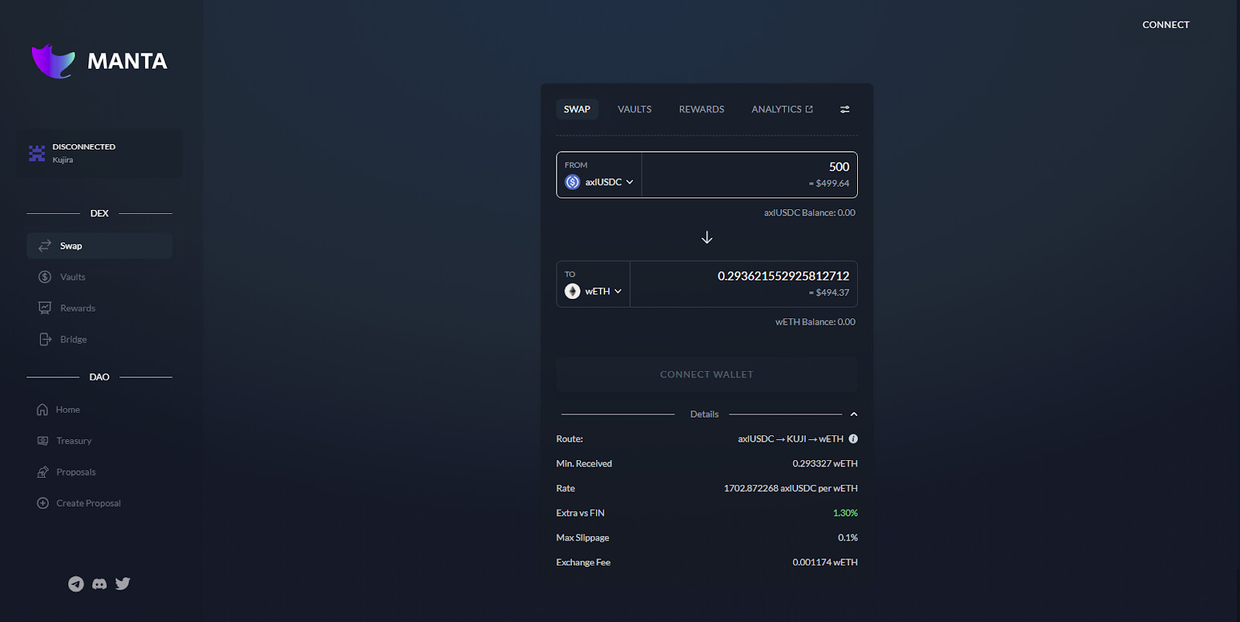The image size is (1240, 622).
Task: Click the Rate value 1702.872268 axlUSDC per wETH
Action: (x=790, y=488)
